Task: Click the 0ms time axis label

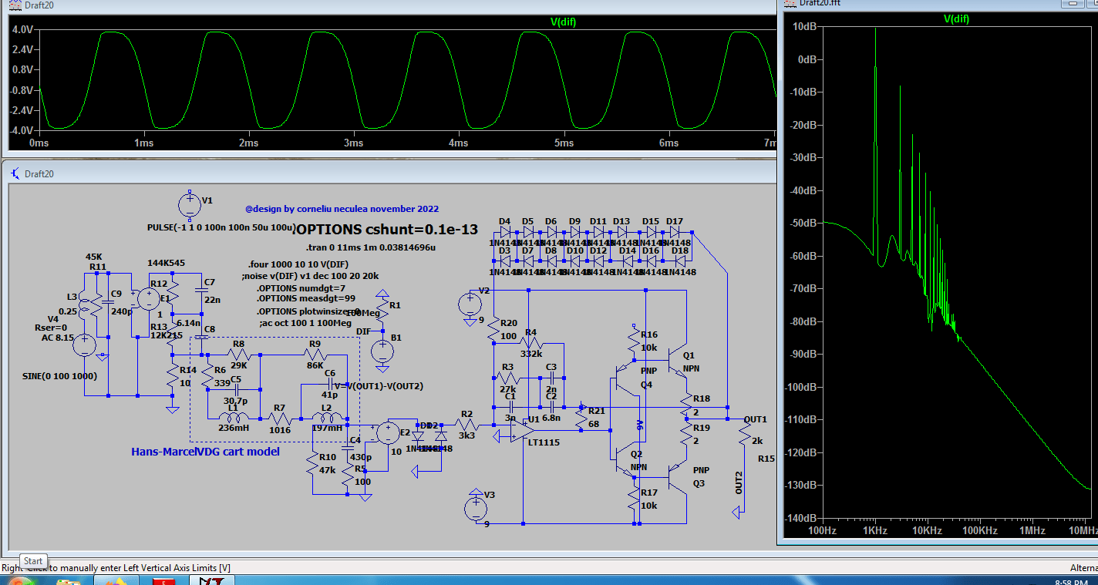Action: tap(39, 143)
